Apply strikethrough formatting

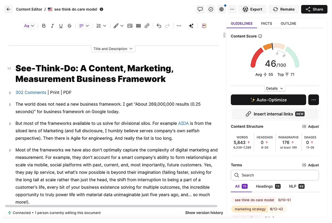coord(69,26)
